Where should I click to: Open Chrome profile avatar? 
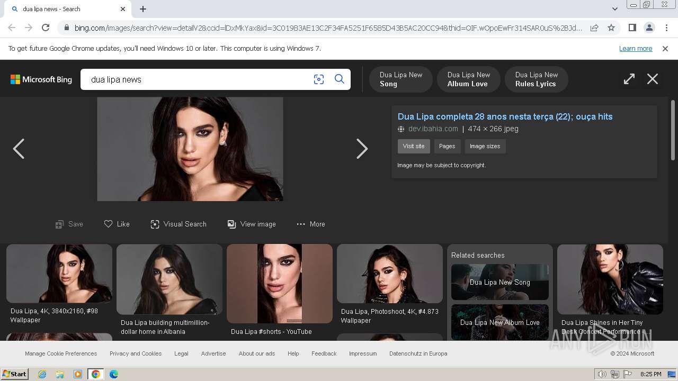[649, 28]
